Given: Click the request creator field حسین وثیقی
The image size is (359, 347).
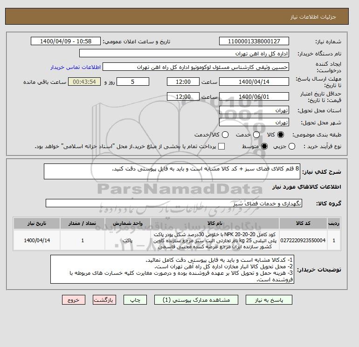Looking at the screenshot, I should (x=196, y=67).
